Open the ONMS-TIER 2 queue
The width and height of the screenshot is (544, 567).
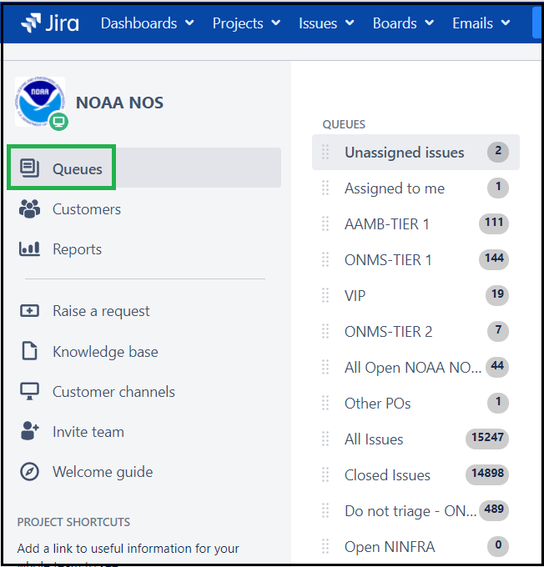(416, 331)
